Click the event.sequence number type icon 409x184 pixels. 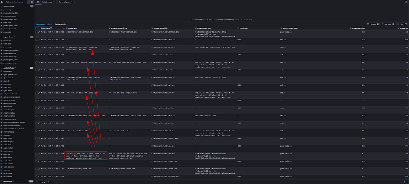pyautogui.click(x=2, y=167)
